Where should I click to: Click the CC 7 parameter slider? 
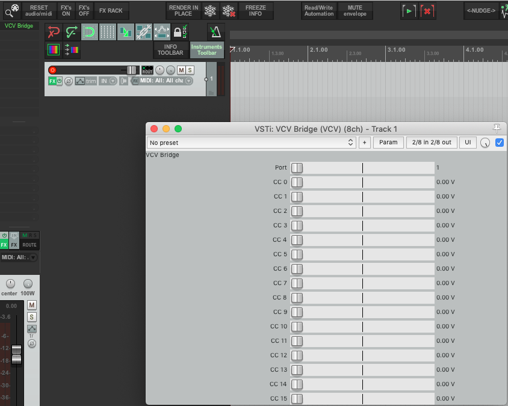tap(362, 283)
